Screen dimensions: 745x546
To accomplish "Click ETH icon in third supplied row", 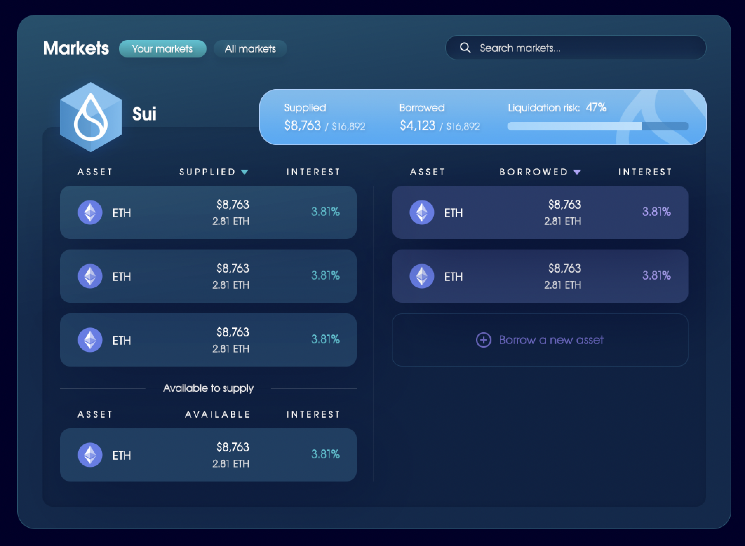I will click(x=90, y=340).
